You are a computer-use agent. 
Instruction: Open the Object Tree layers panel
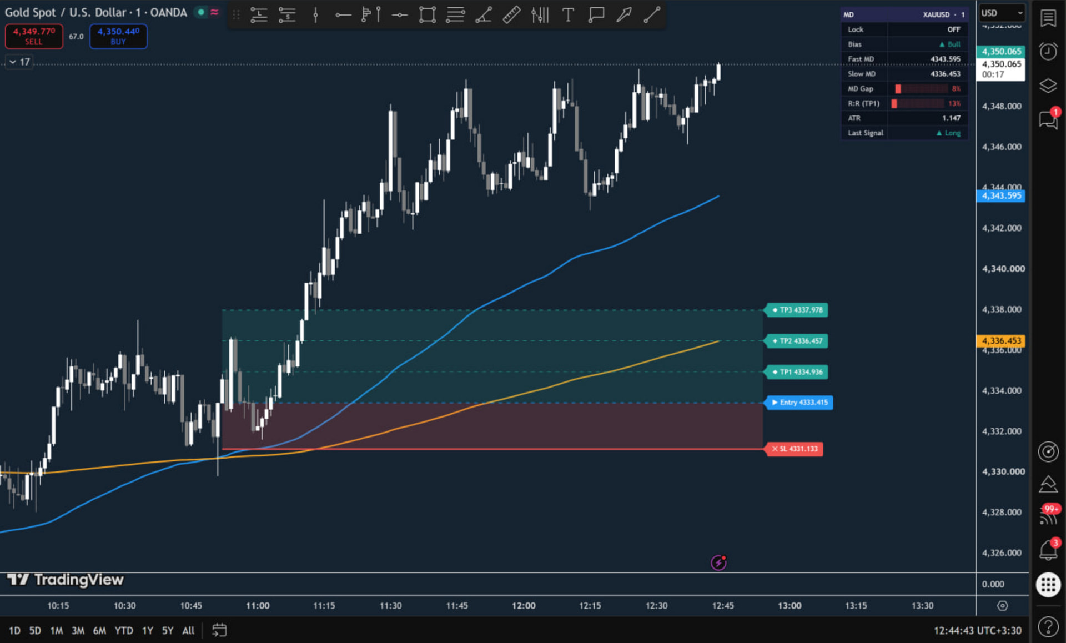click(x=1048, y=86)
